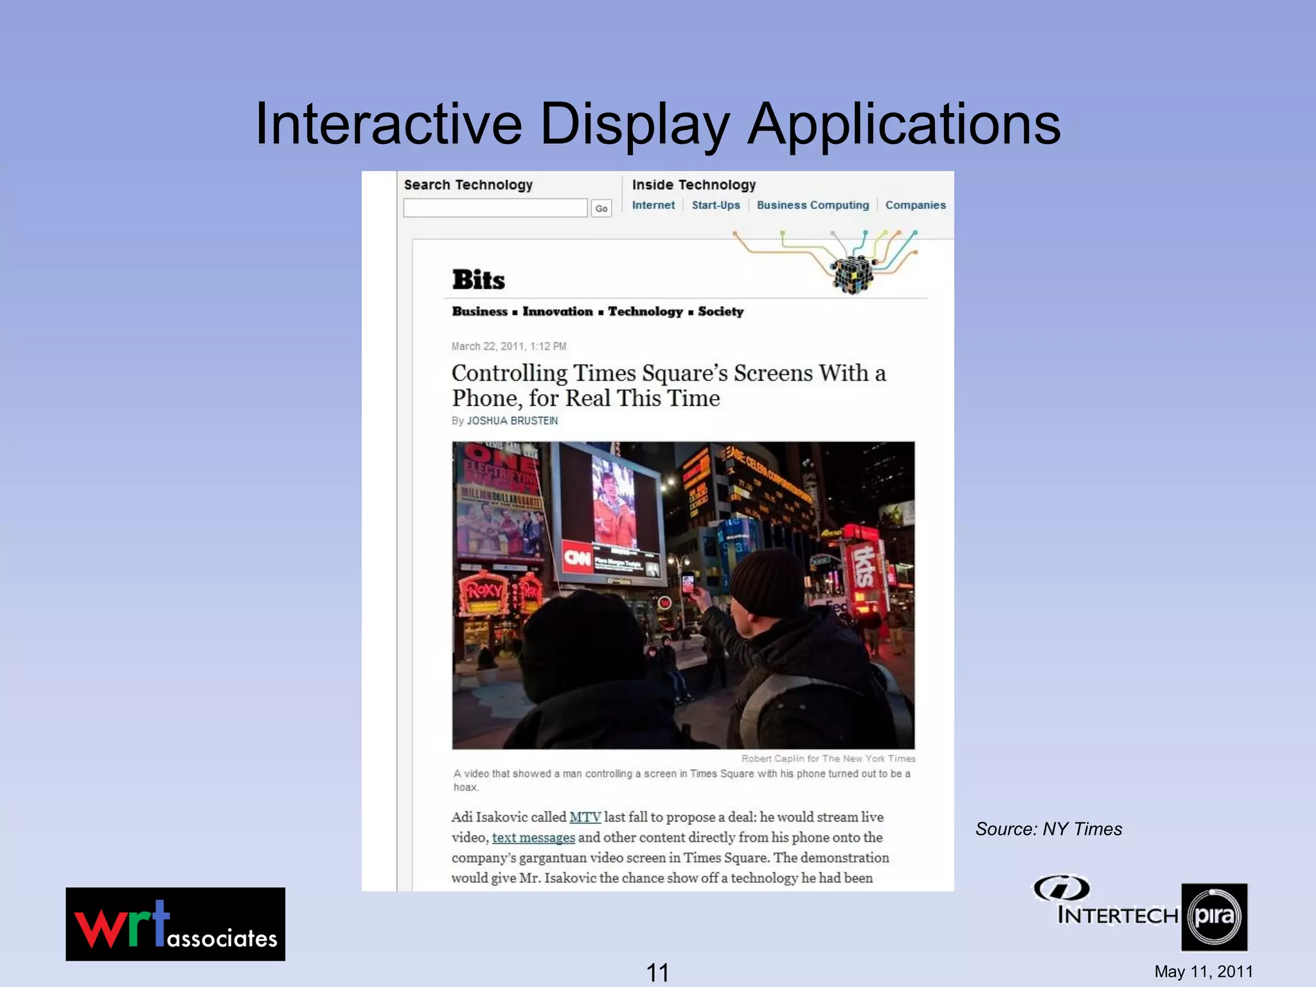Click the 'Source: NY Times' caption
Screen dimensions: 1316x987
(x=1049, y=829)
